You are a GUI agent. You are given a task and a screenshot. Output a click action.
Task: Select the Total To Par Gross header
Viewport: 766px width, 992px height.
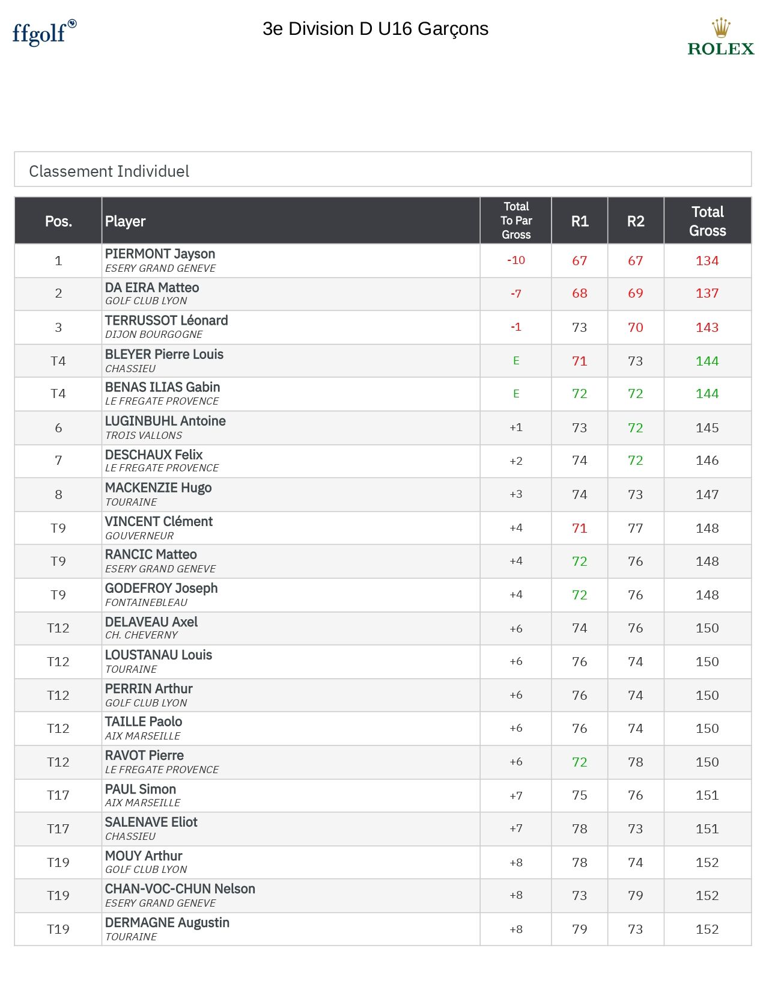(x=516, y=221)
